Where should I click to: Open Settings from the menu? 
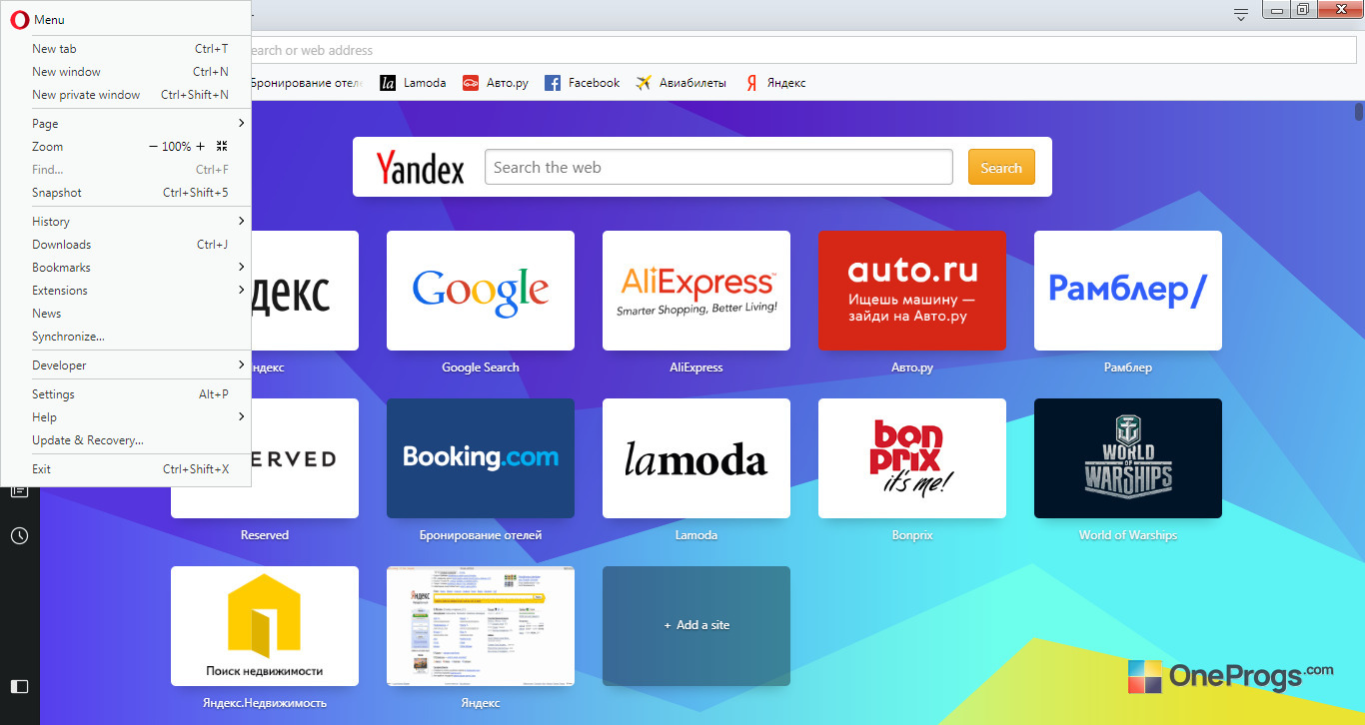click(x=126, y=394)
